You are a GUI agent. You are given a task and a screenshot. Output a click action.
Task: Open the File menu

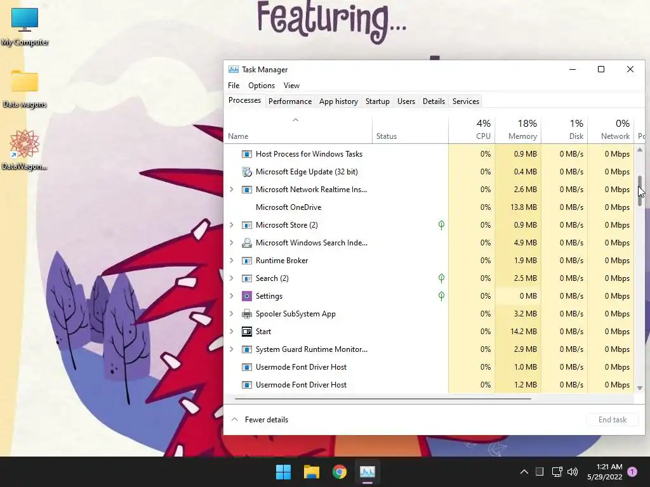234,86
